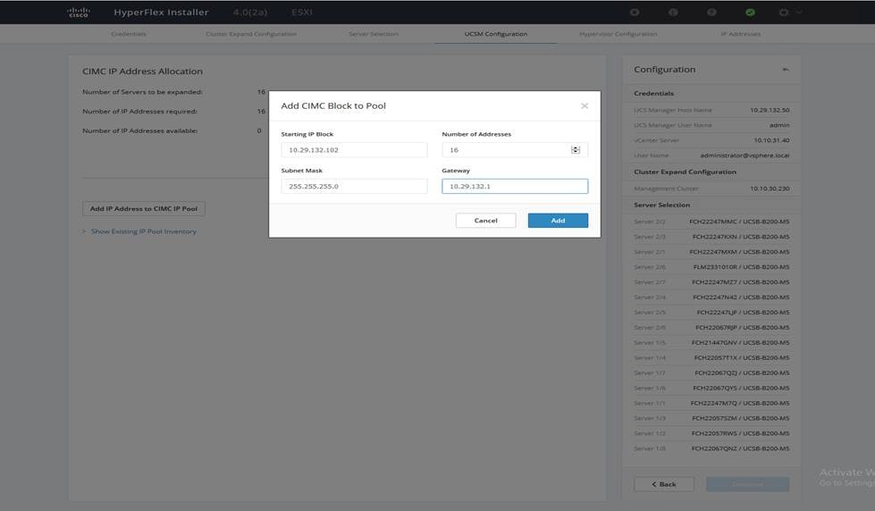The image size is (875, 511).
Task: Click the Subnet Mask input field
Action: click(x=354, y=186)
